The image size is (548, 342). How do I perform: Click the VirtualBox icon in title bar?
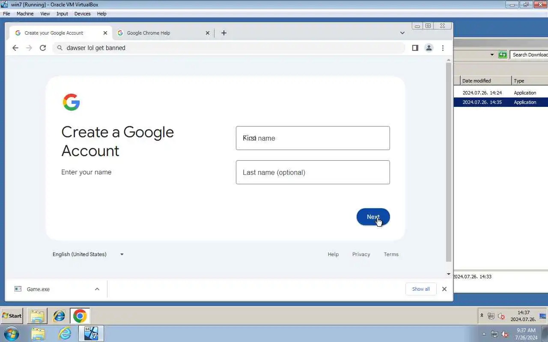(x=4, y=4)
